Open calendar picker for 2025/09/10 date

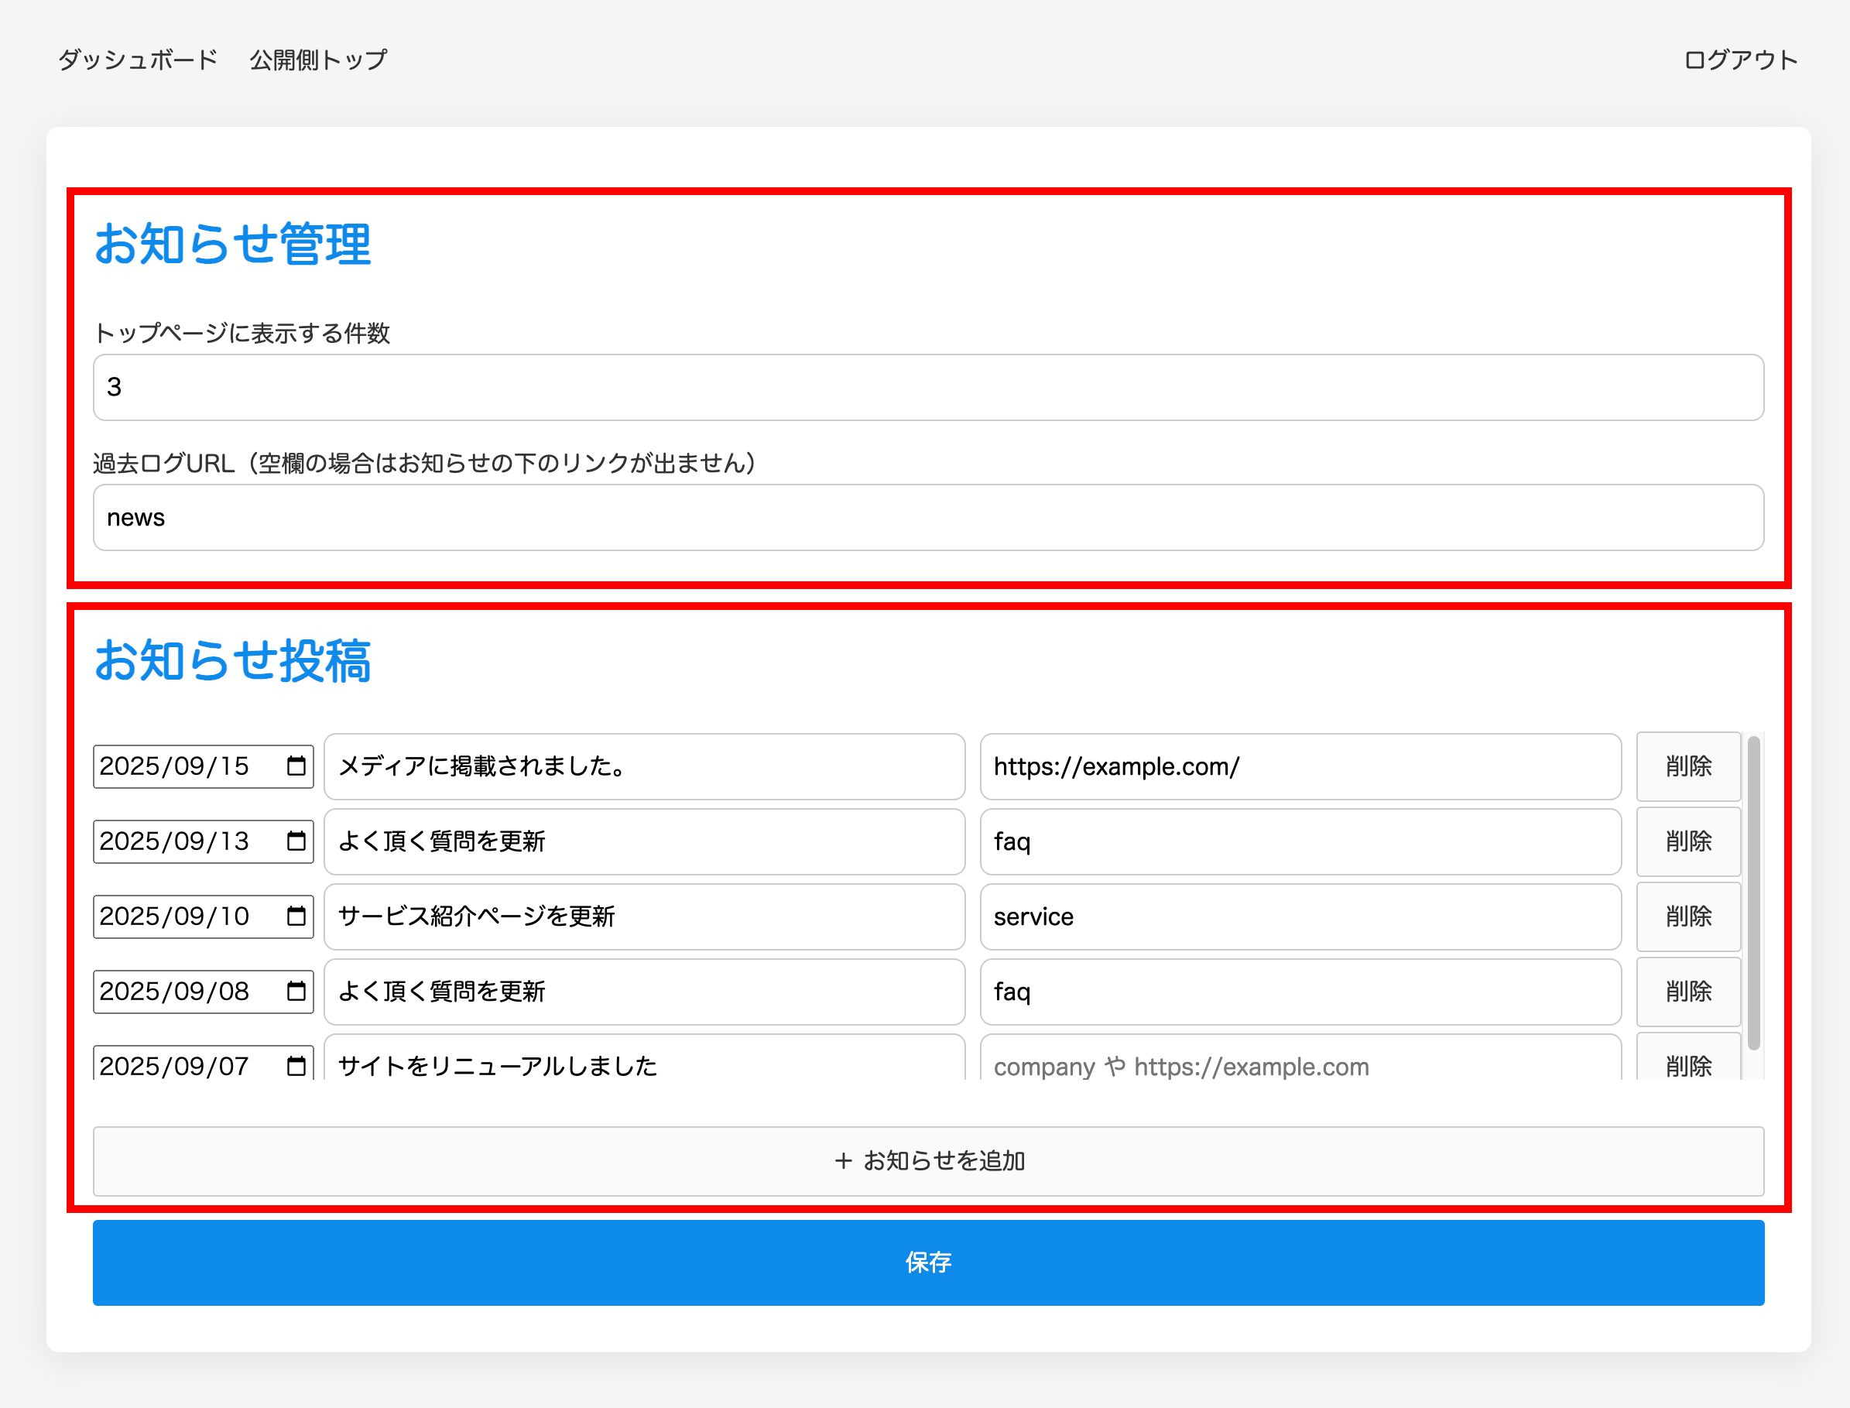coord(296,916)
